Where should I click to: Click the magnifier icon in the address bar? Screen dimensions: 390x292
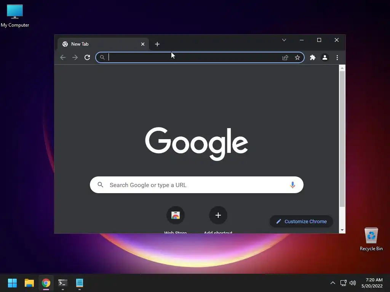point(102,58)
